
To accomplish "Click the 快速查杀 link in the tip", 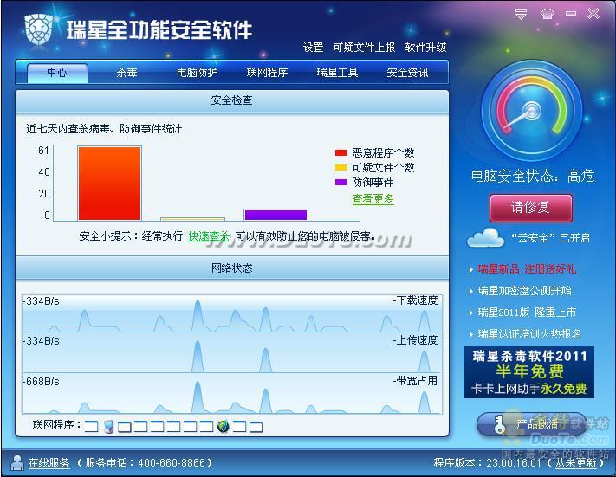I will tap(209, 236).
